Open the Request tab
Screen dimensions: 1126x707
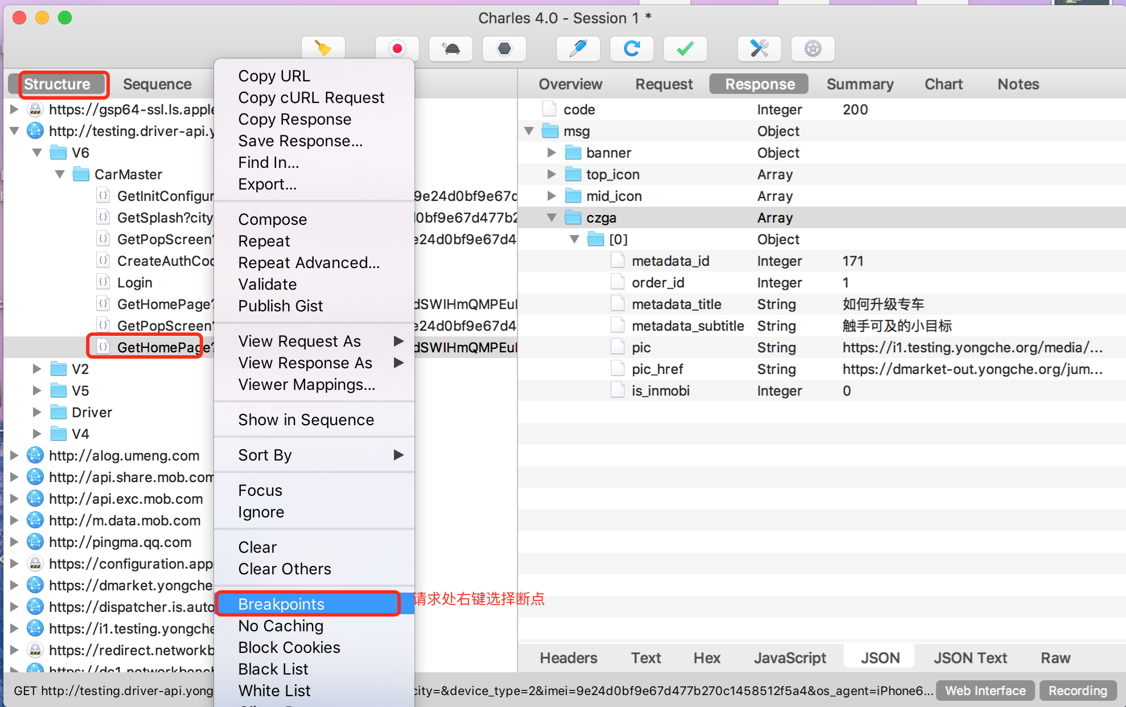(x=664, y=84)
